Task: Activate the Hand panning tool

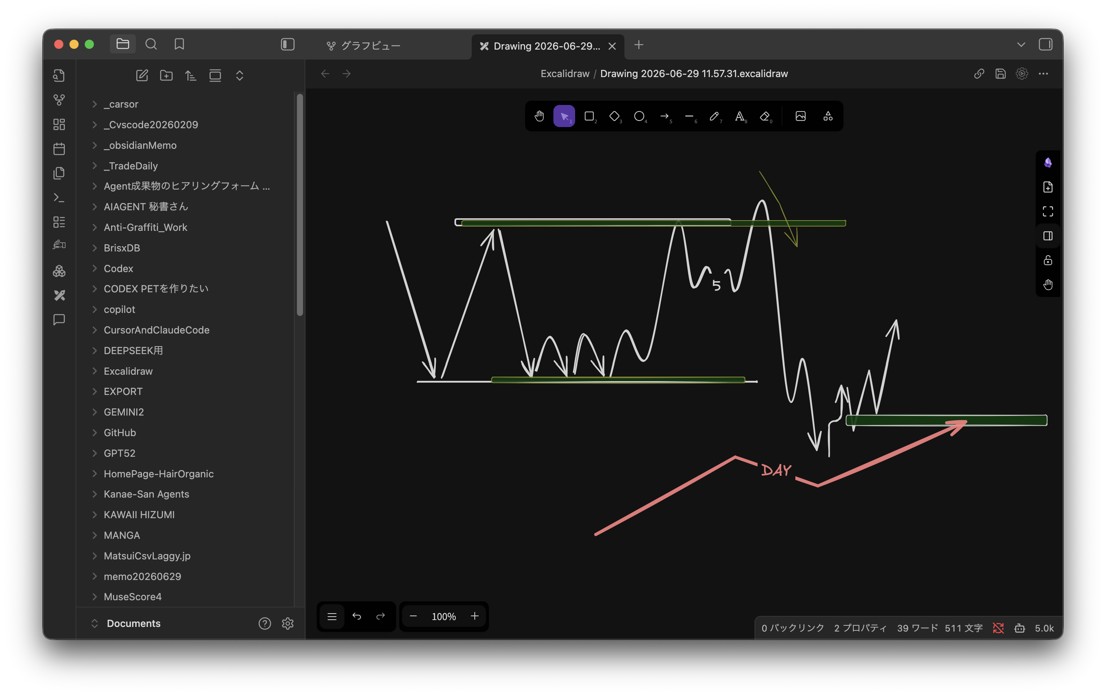Action: tap(539, 116)
